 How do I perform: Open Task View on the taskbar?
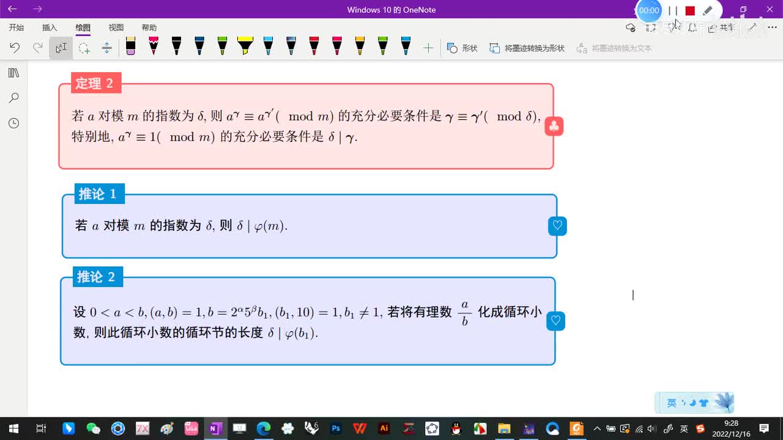coord(41,428)
